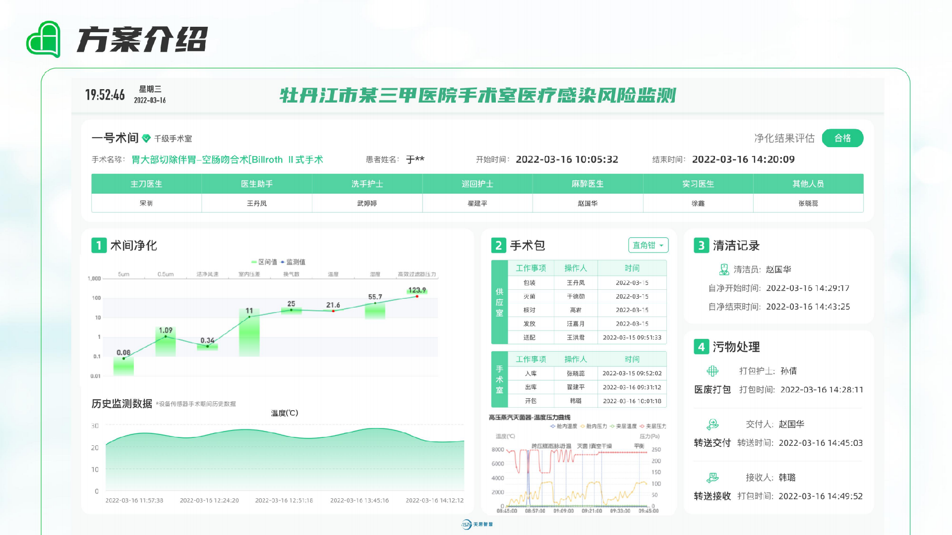
Task: Click the 合格 evaluation result button
Action: [842, 138]
